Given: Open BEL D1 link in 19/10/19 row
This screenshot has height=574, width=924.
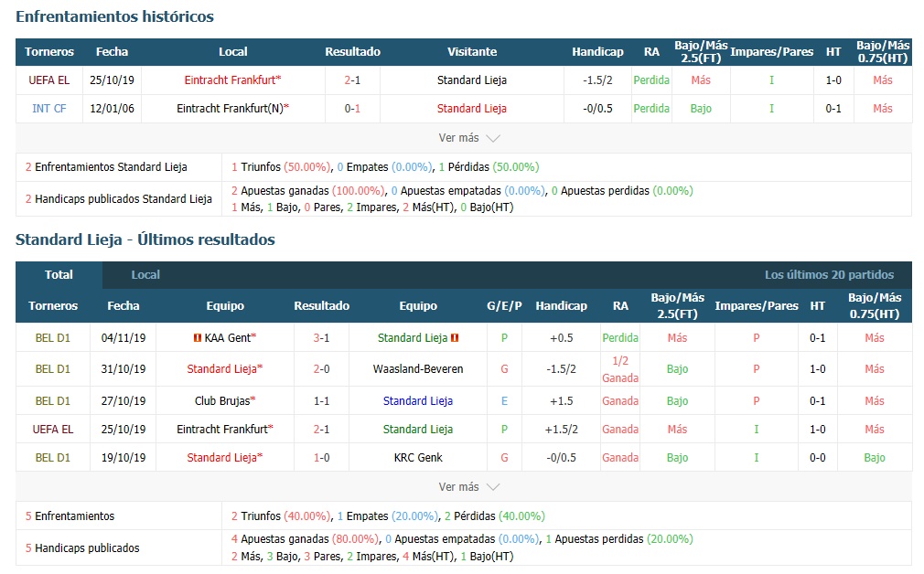Looking at the screenshot, I should (x=53, y=457).
